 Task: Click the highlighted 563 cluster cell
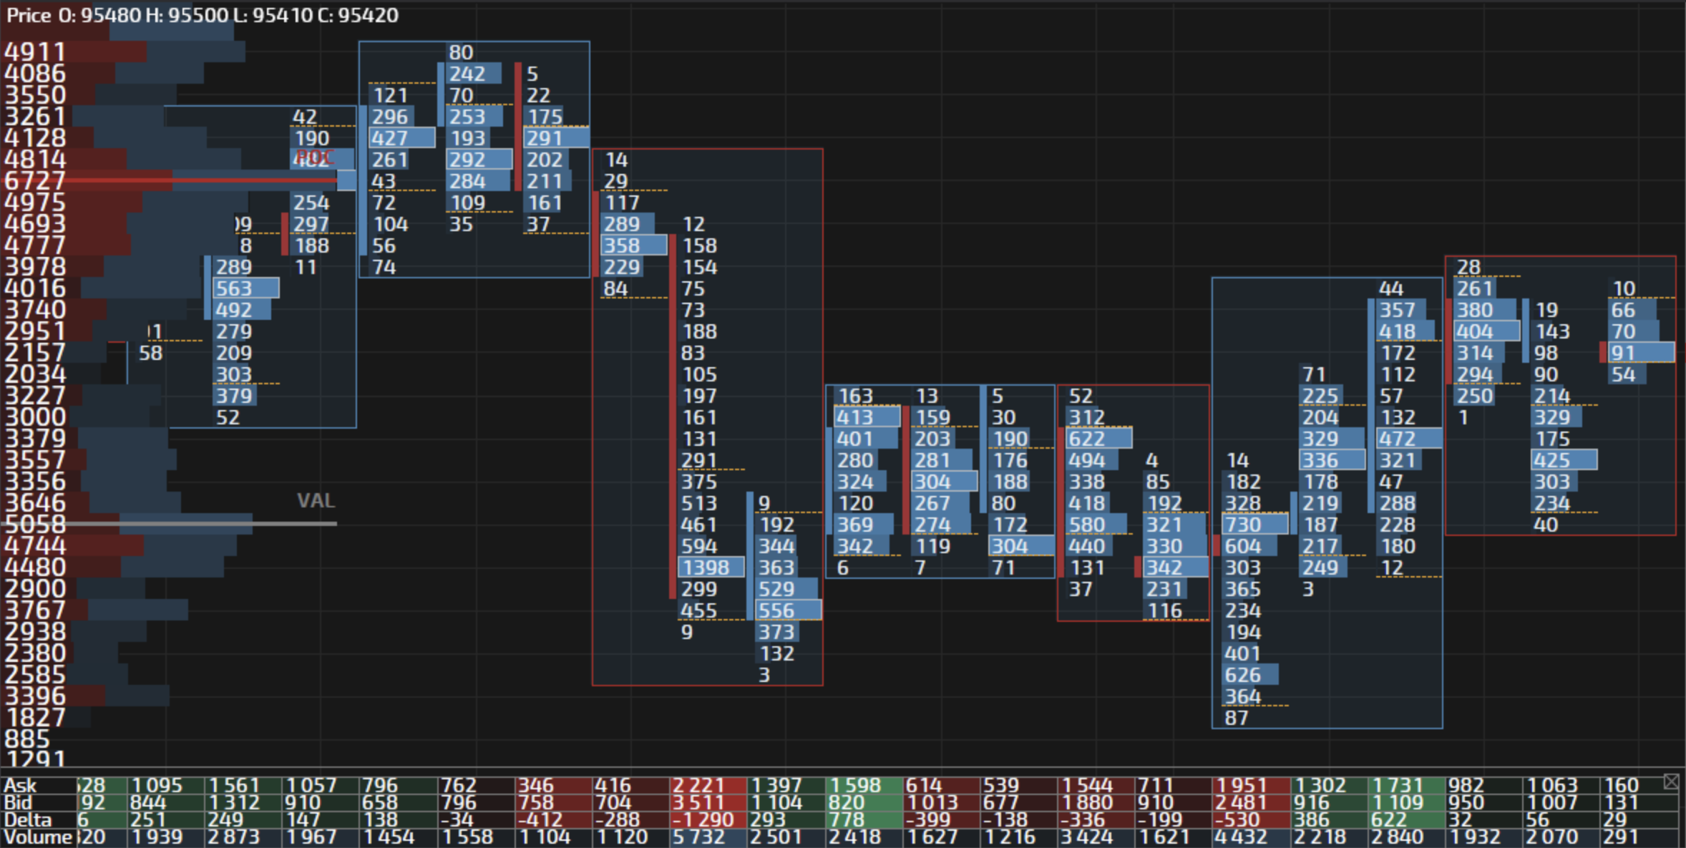tap(245, 288)
